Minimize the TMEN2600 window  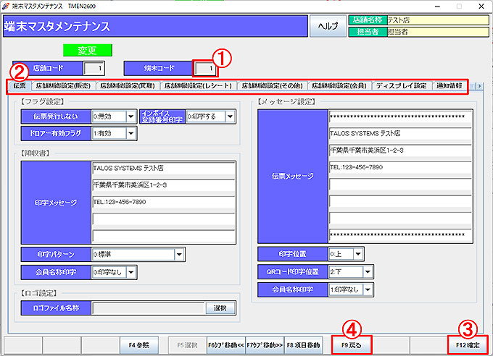(437, 7)
